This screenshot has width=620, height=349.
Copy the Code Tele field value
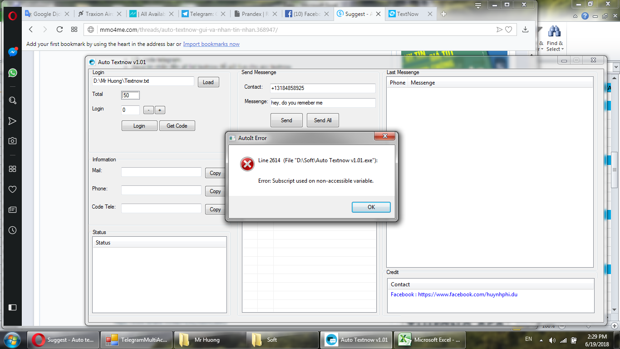[215, 209]
